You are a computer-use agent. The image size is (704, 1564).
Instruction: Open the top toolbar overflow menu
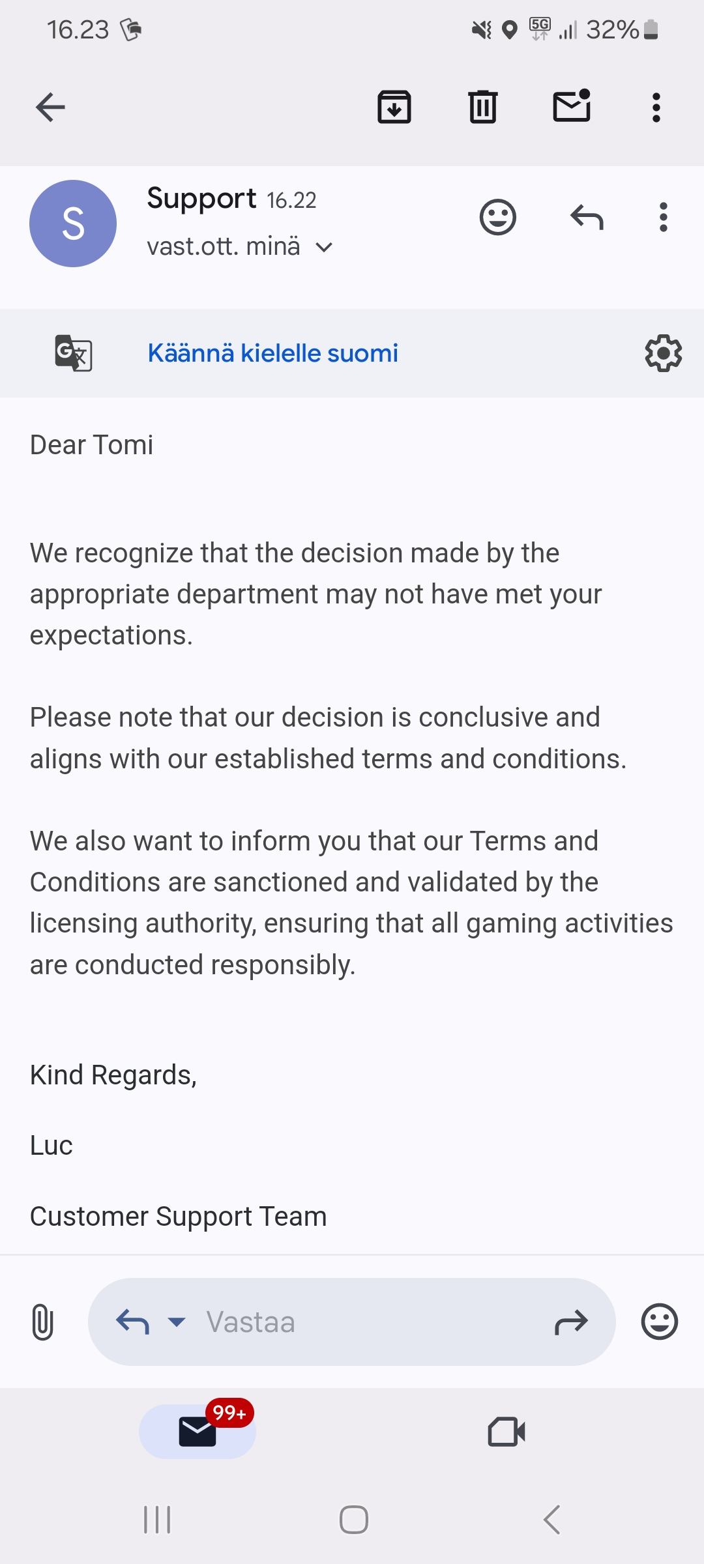click(656, 108)
